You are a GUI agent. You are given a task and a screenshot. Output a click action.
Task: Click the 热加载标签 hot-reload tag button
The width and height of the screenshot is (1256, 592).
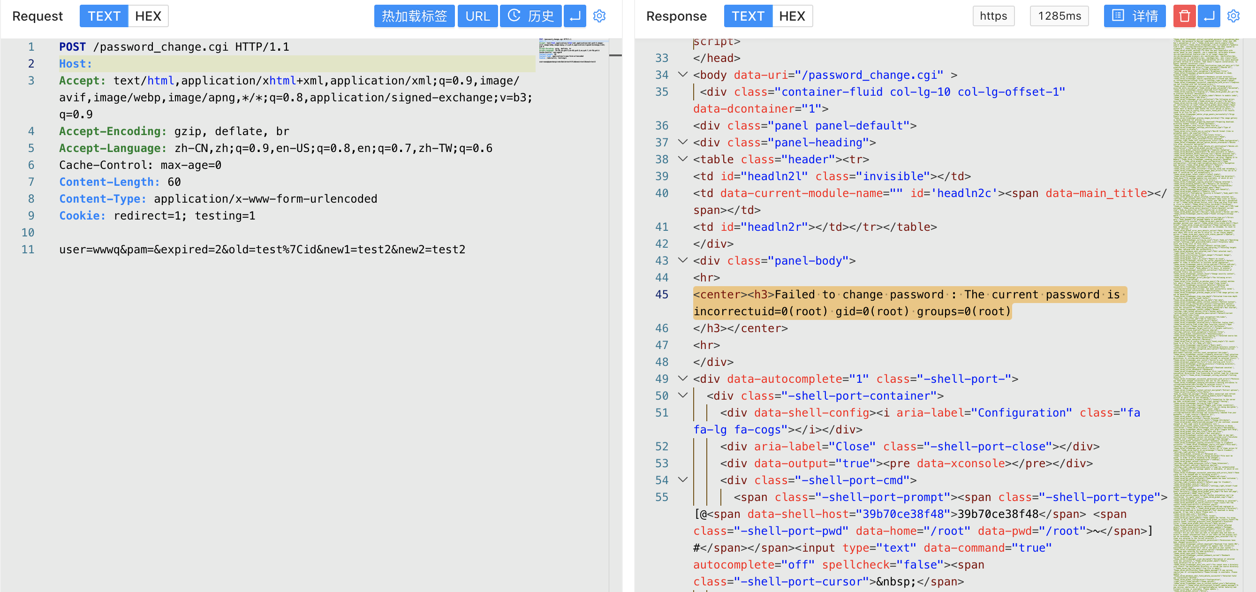click(414, 16)
